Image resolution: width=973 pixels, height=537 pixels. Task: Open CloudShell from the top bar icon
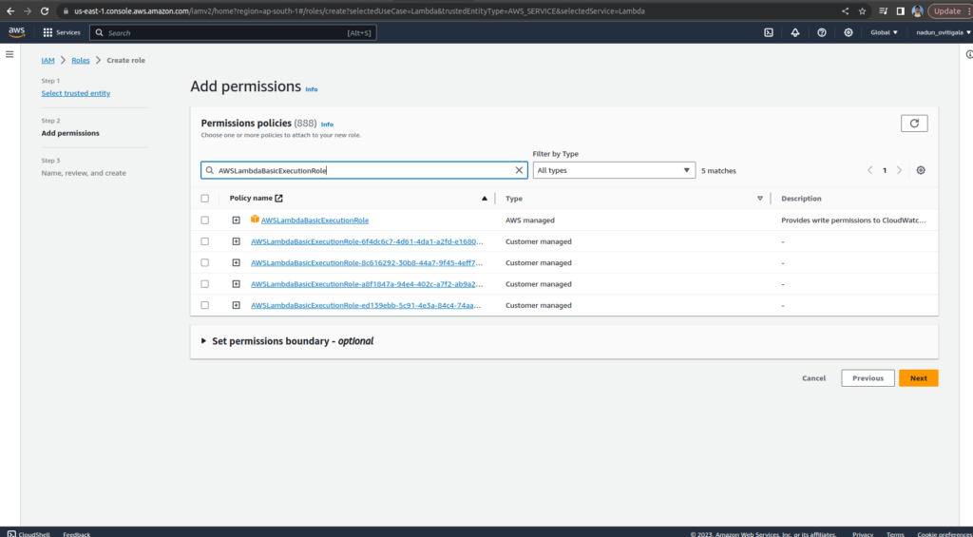[768, 32]
